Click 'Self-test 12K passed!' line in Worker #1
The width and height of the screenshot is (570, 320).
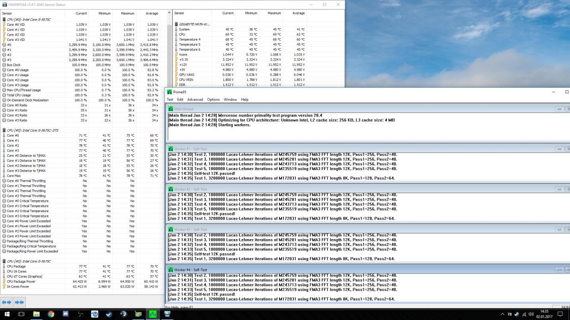click(x=201, y=173)
